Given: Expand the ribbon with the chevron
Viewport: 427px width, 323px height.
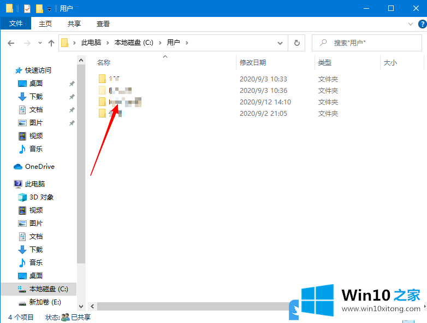Looking at the screenshot, I should (411, 24).
